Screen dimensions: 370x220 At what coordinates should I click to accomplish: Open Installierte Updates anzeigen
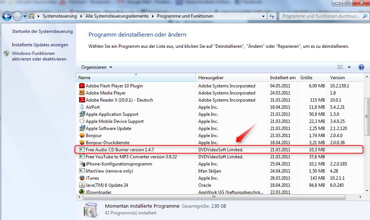pos(39,46)
